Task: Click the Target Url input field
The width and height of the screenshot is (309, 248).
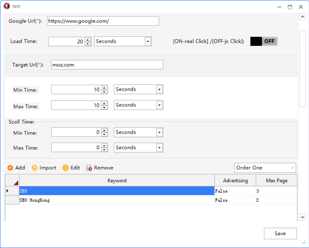Action: [107, 65]
